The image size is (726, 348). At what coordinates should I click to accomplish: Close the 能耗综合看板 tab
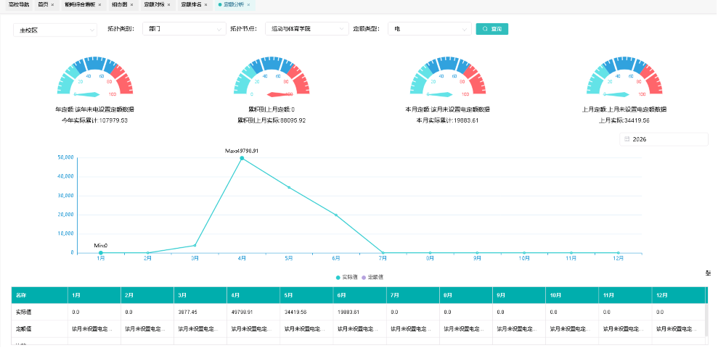99,4
